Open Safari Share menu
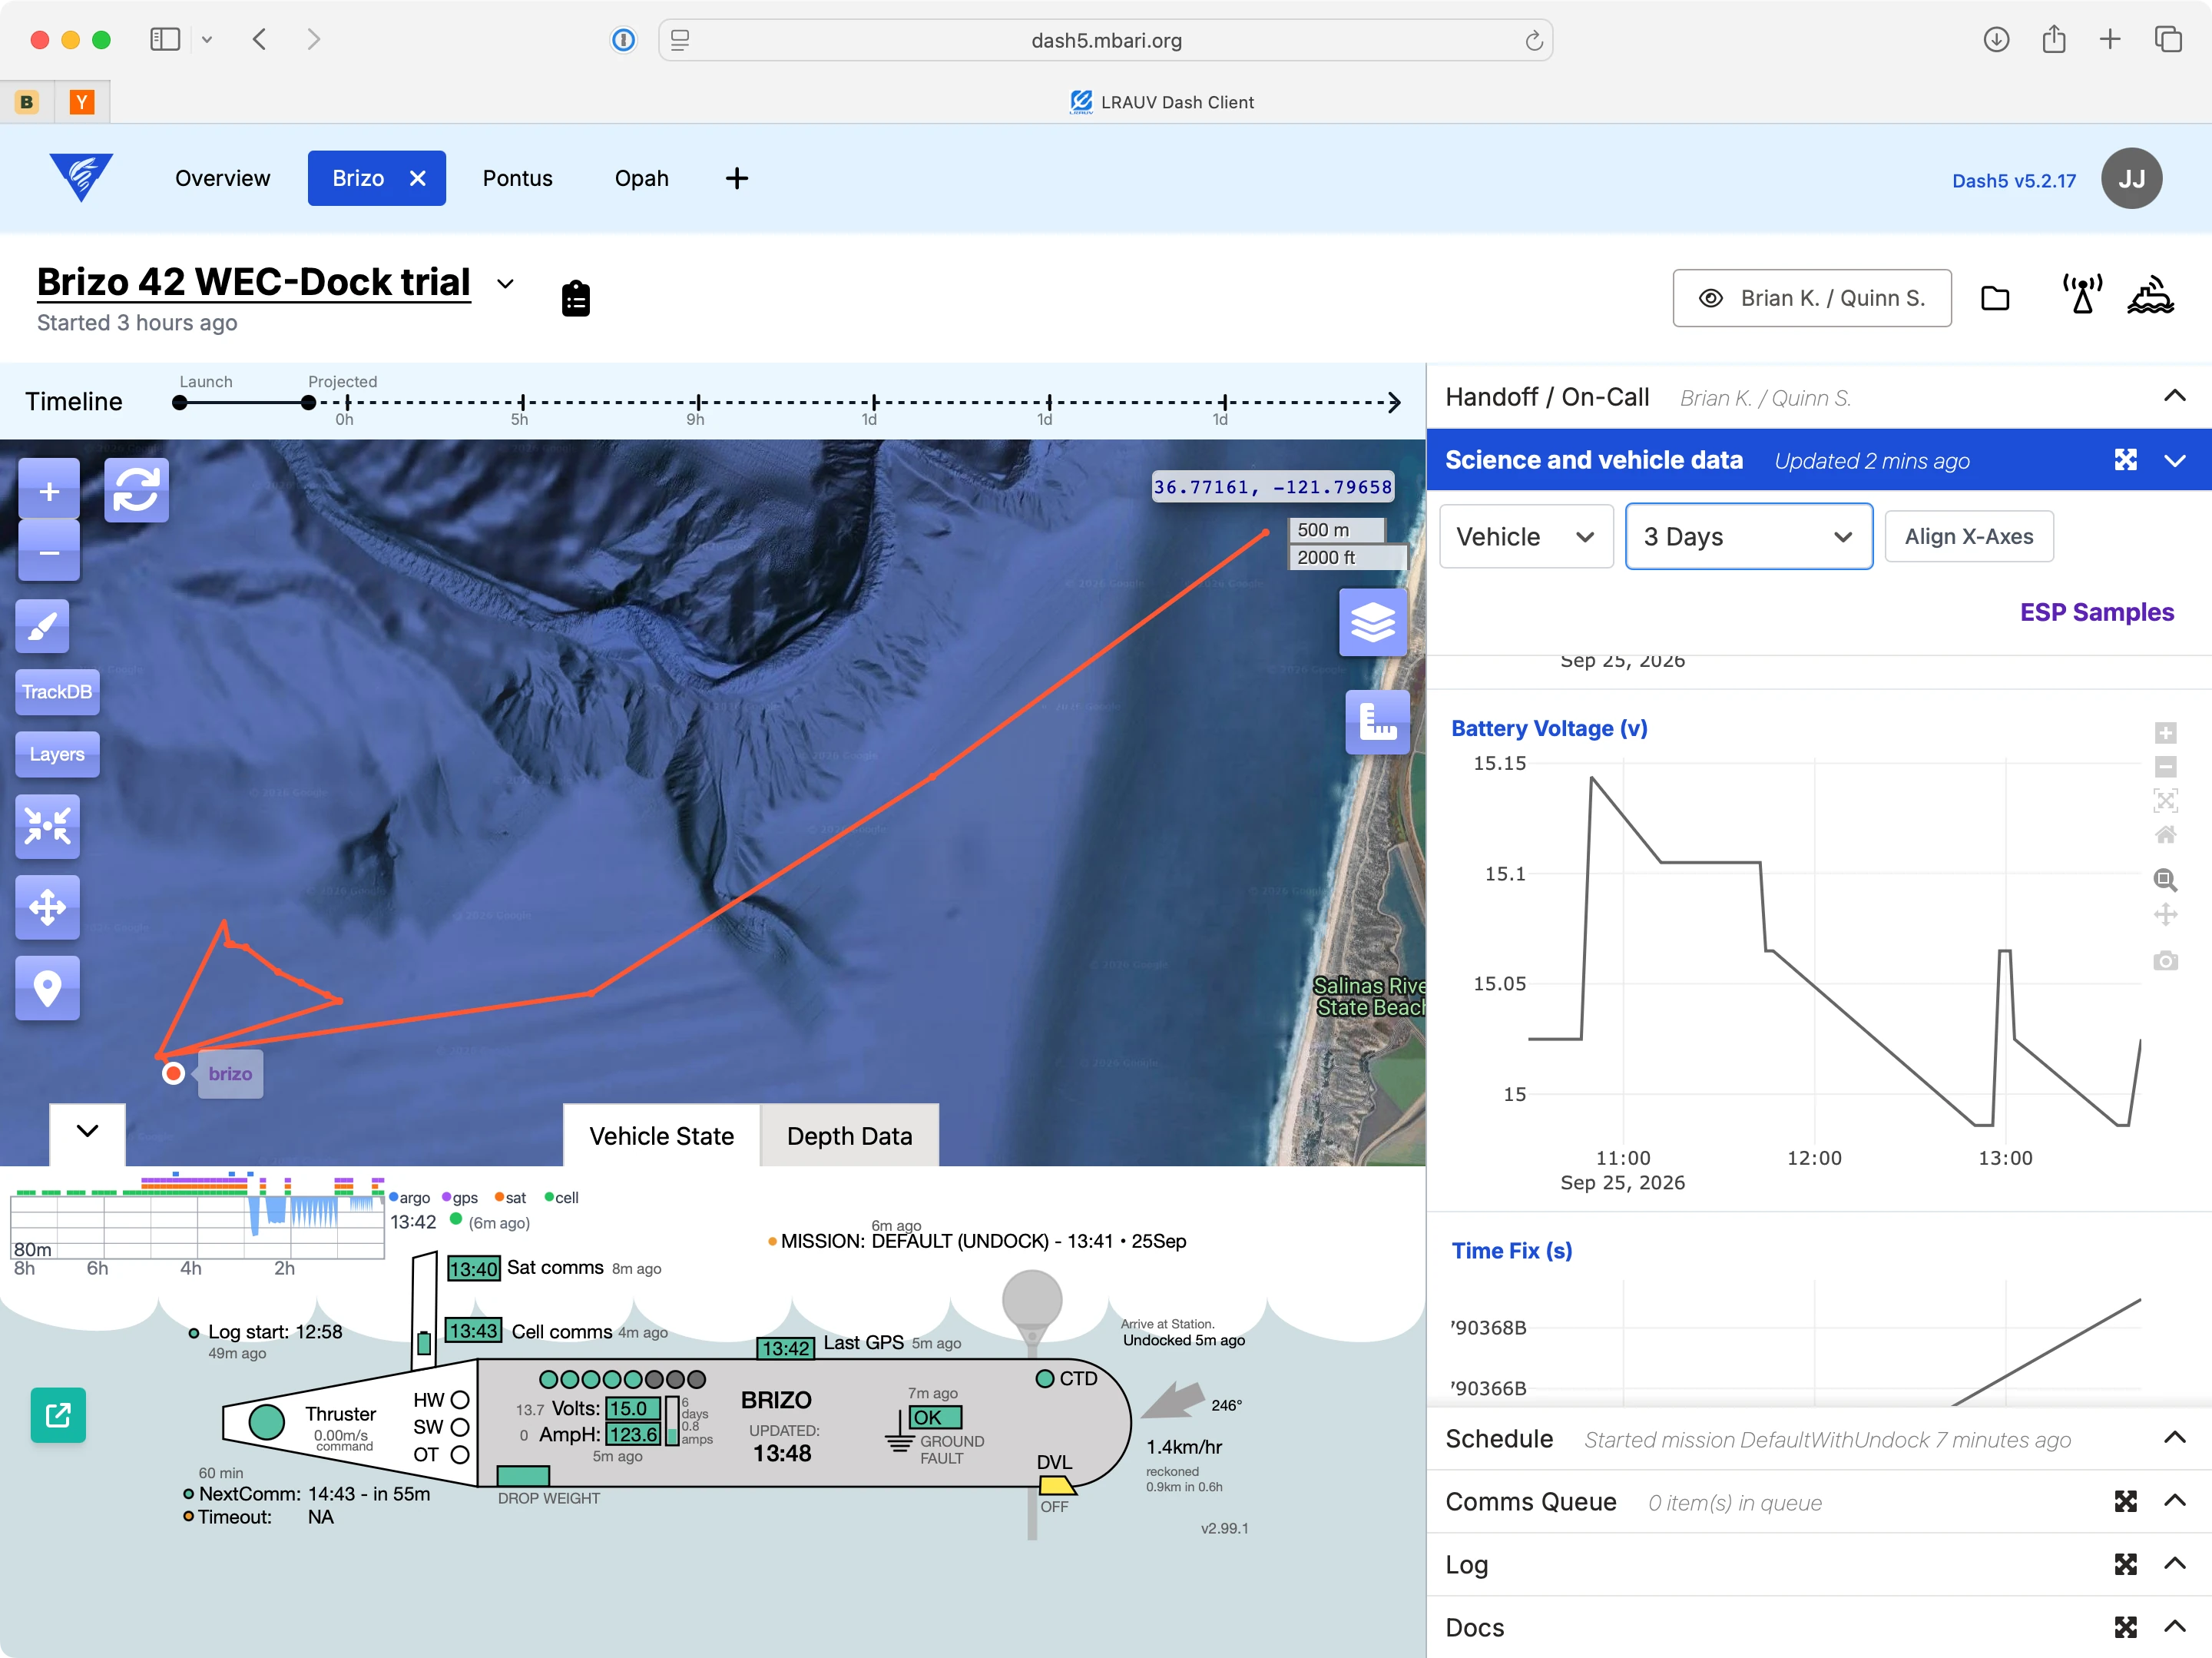This screenshot has height=1658, width=2212. click(2054, 39)
